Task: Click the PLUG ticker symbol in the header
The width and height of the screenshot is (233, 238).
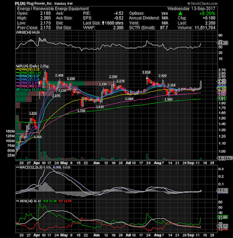Action: pos(21,4)
